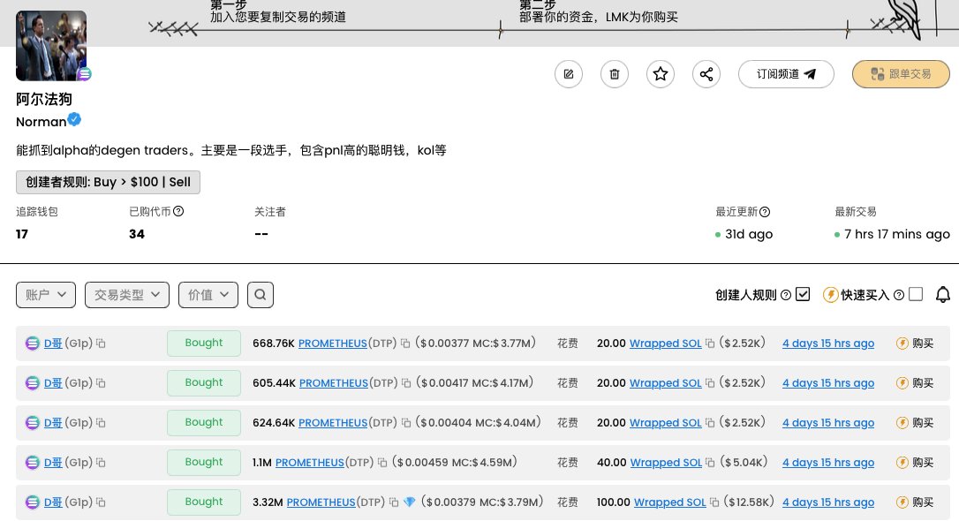Image resolution: width=959 pixels, height=521 pixels.
Task: Click the 订阅频道 subscribe button
Action: [x=786, y=74]
